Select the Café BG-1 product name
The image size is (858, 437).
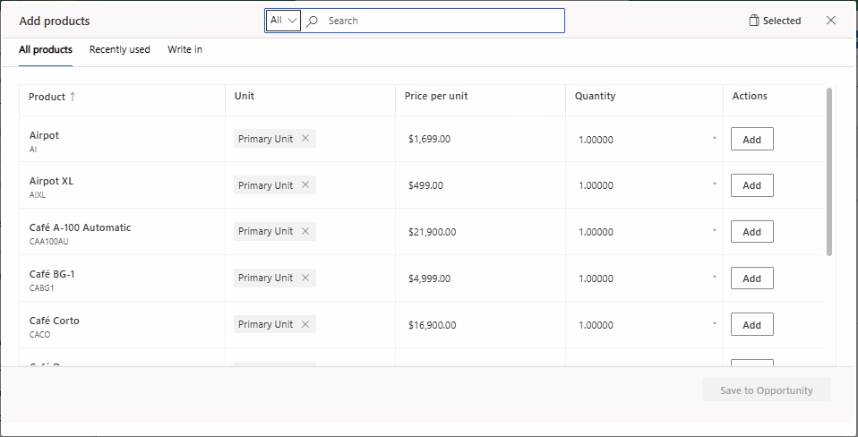tap(52, 274)
